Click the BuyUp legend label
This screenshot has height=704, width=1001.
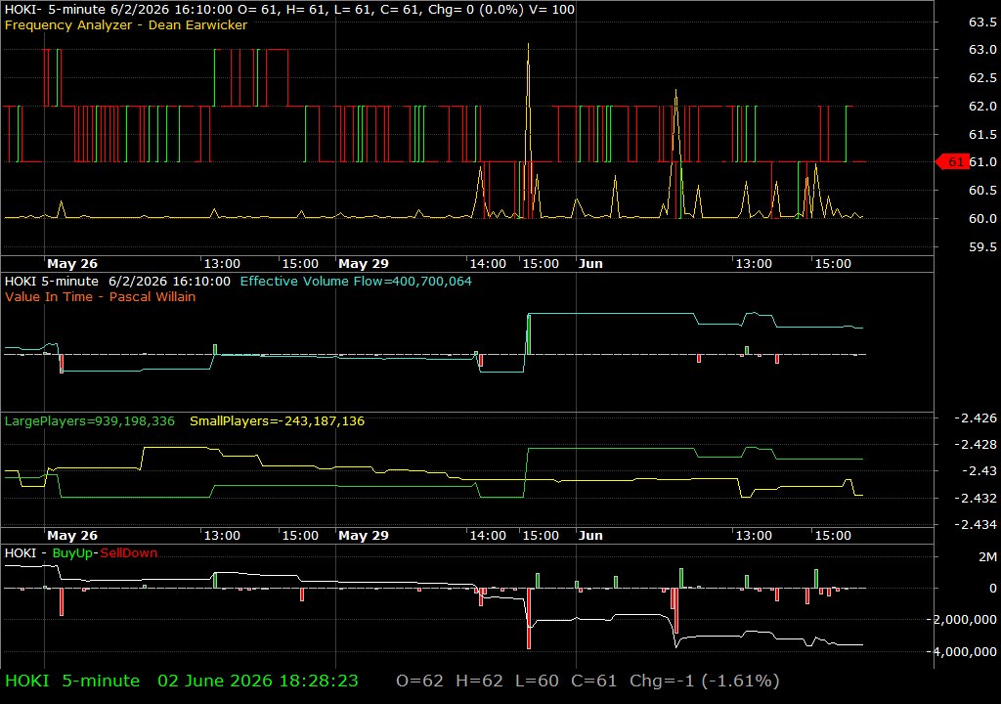pyautogui.click(x=72, y=552)
